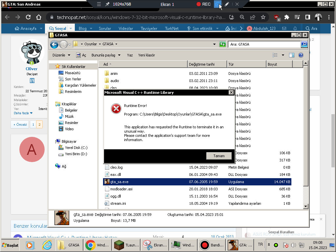The height and width of the screenshot is (252, 336).
Task: Open Resimlerim in favorites
Action: [73, 92]
